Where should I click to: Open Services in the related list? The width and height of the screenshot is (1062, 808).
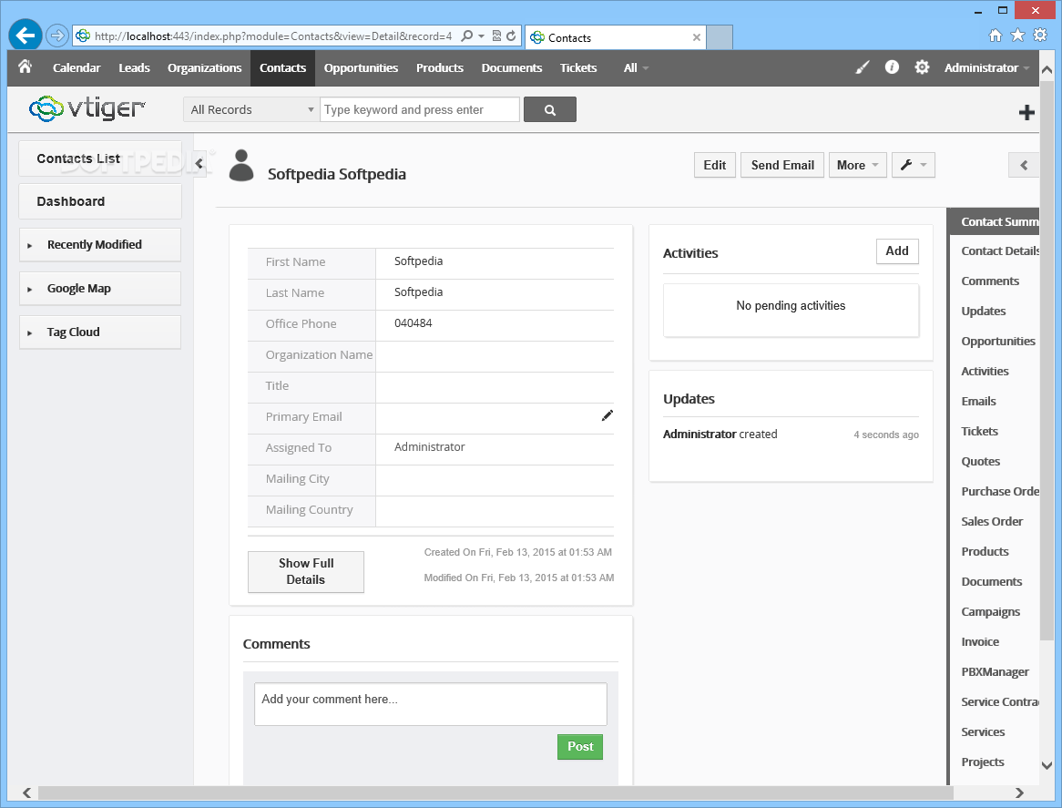point(983,732)
